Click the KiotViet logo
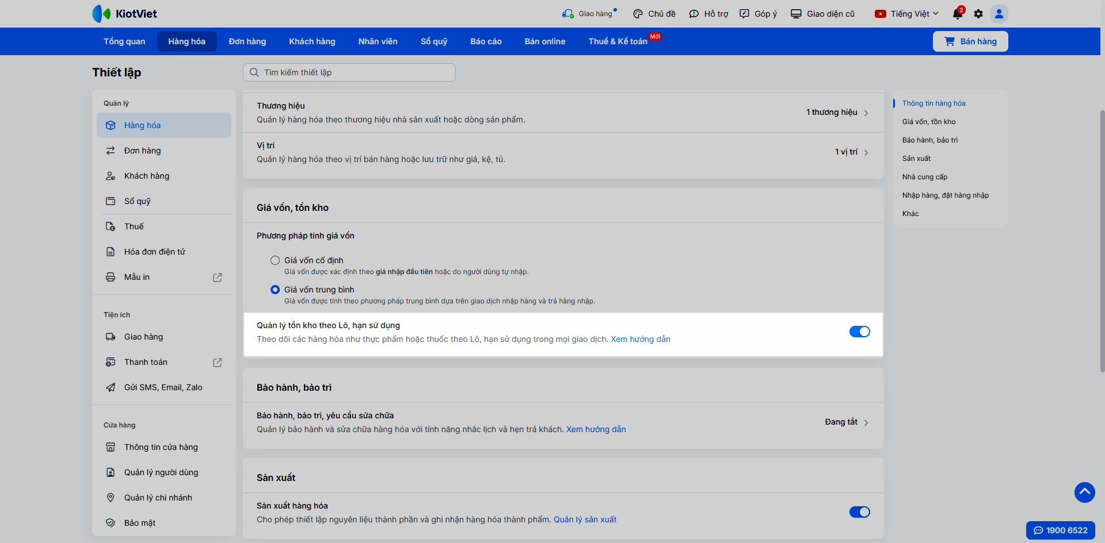This screenshot has width=1105, height=543. [x=124, y=14]
